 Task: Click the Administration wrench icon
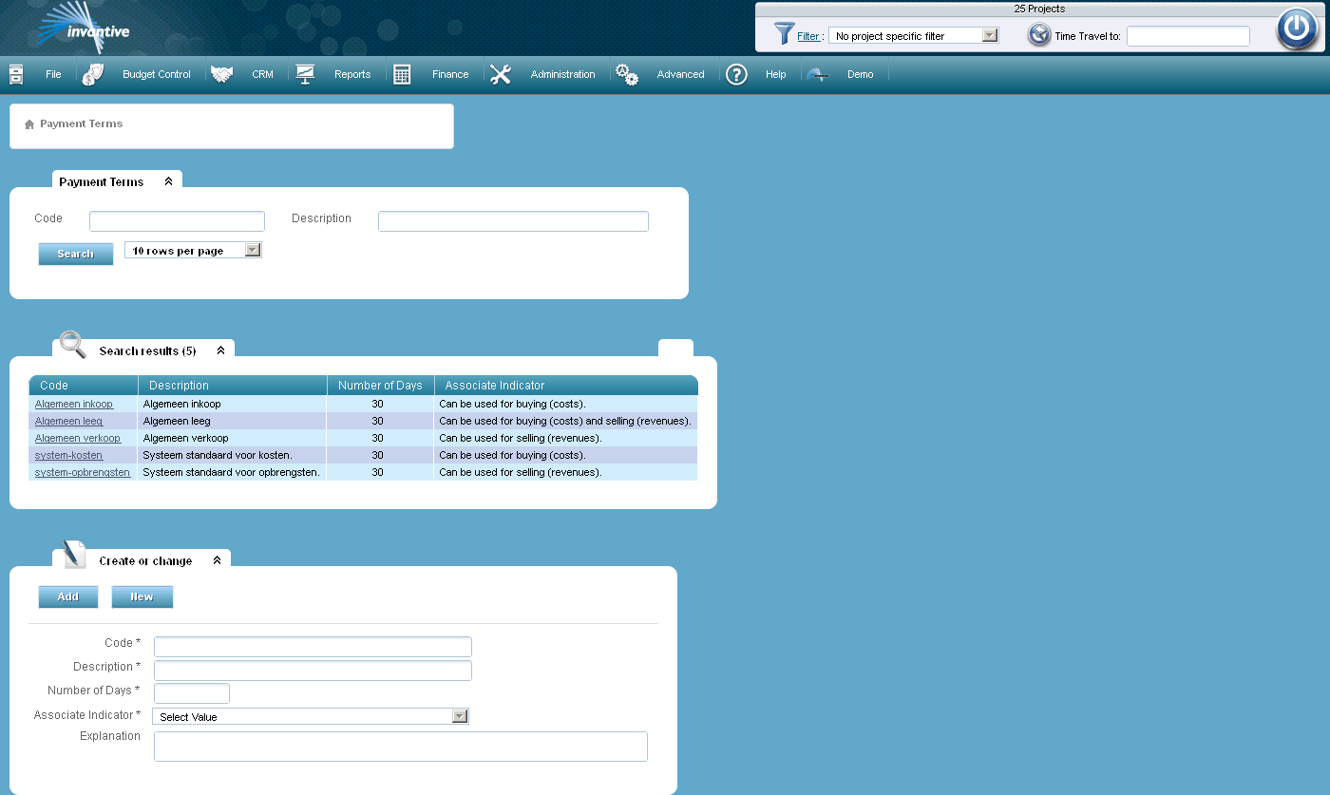(501, 74)
